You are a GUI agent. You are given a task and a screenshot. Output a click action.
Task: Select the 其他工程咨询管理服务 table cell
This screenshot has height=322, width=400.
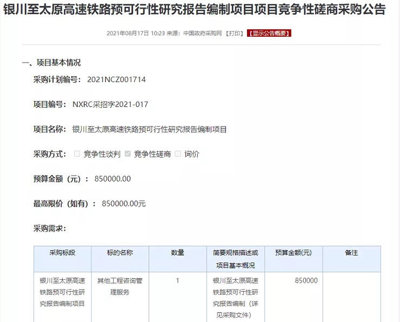[120, 286]
